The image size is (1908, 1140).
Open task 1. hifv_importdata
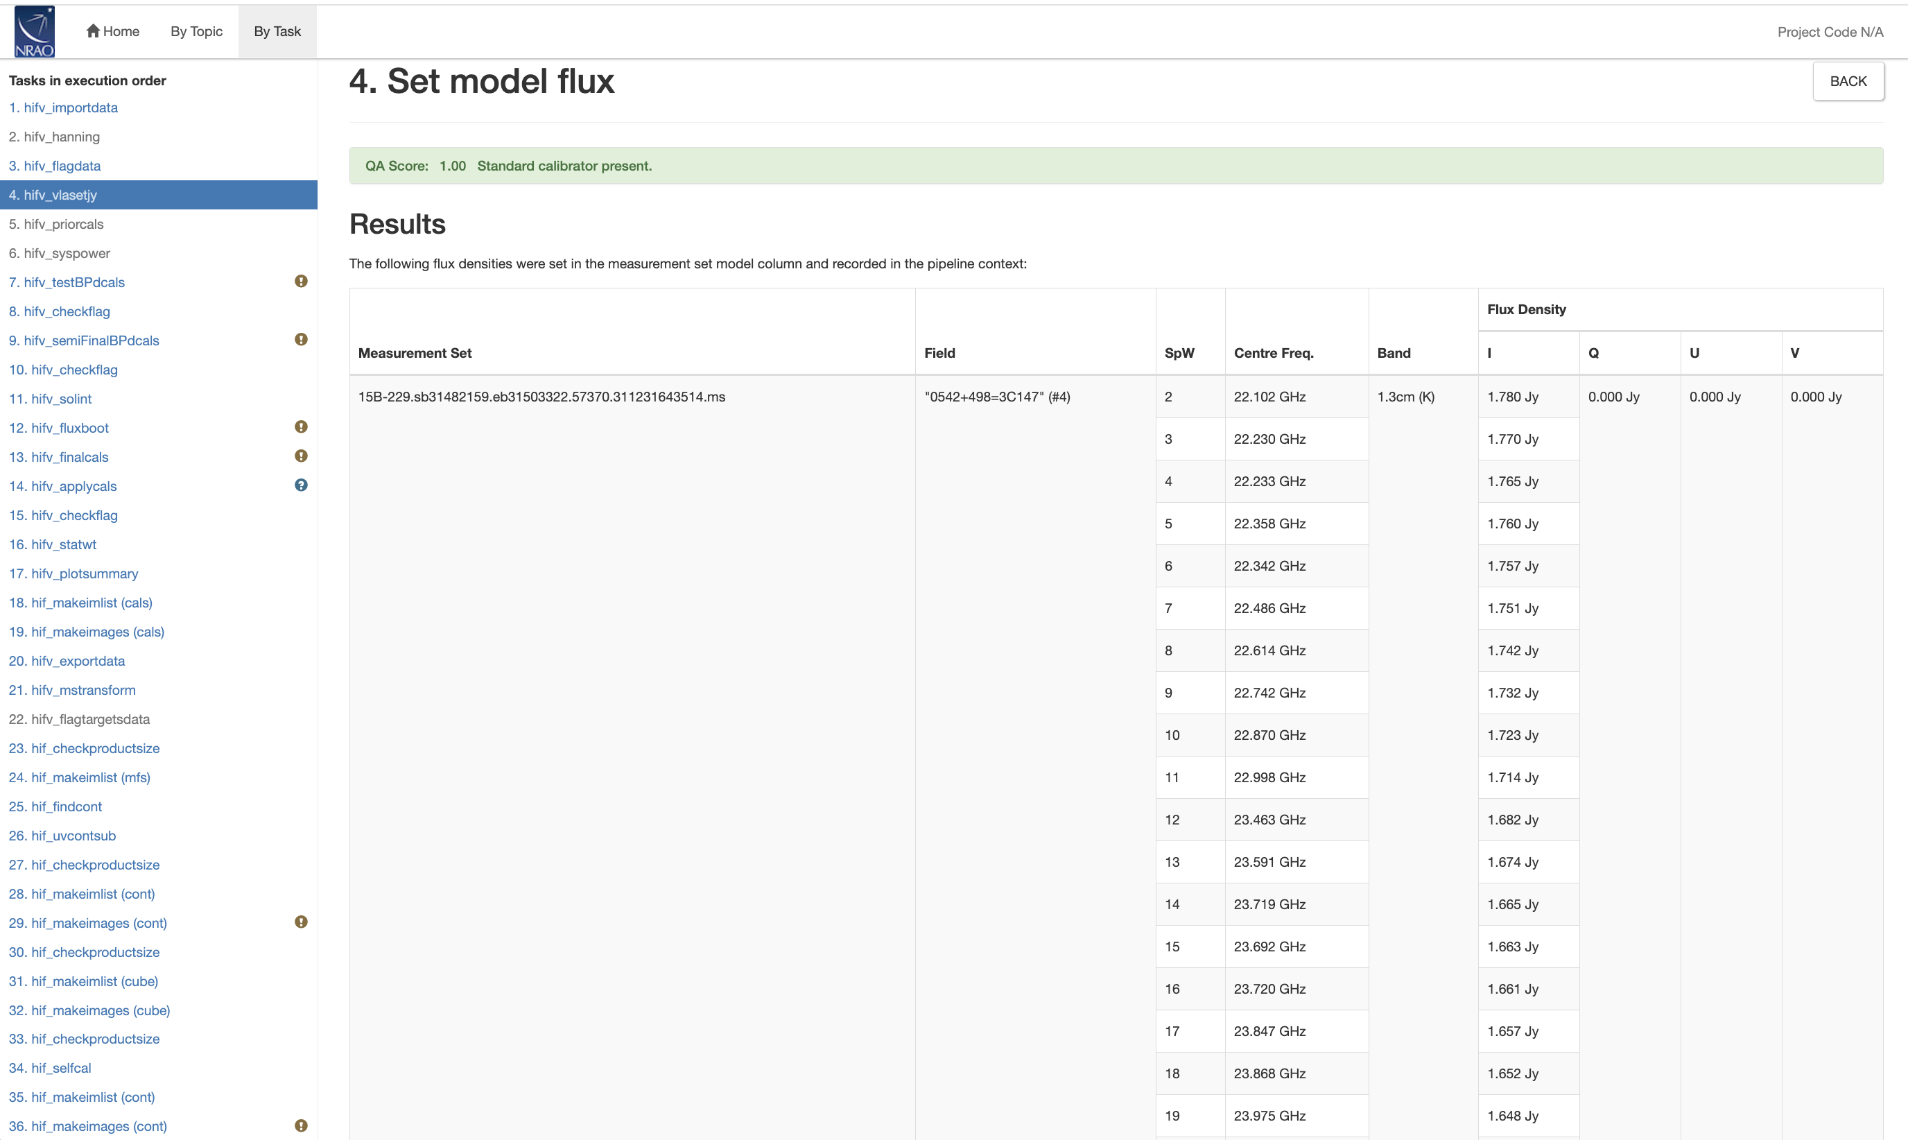(63, 107)
